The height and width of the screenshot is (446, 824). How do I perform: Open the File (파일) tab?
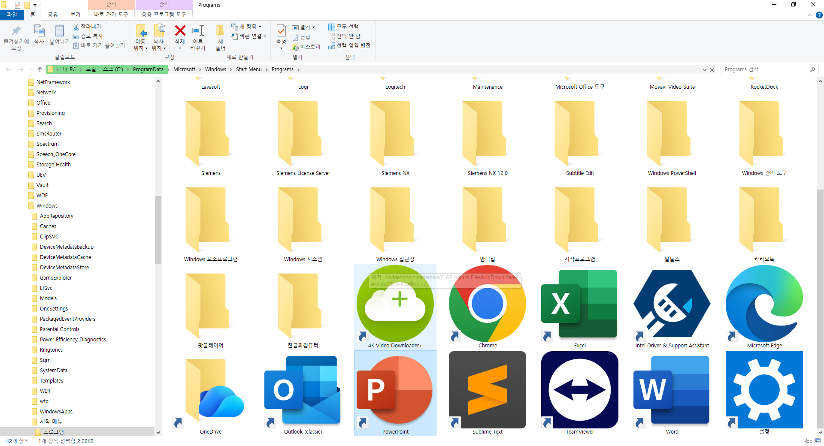[x=12, y=15]
